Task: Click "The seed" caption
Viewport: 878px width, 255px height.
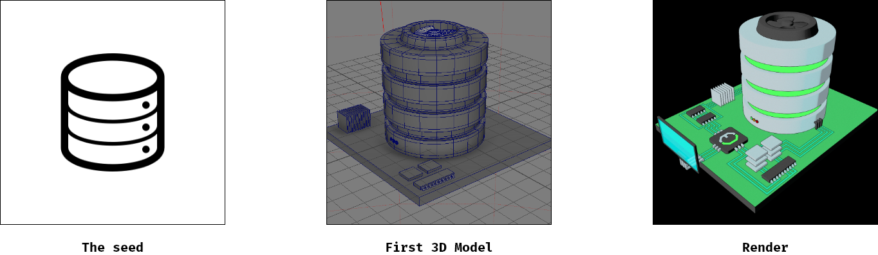Action: [113, 247]
